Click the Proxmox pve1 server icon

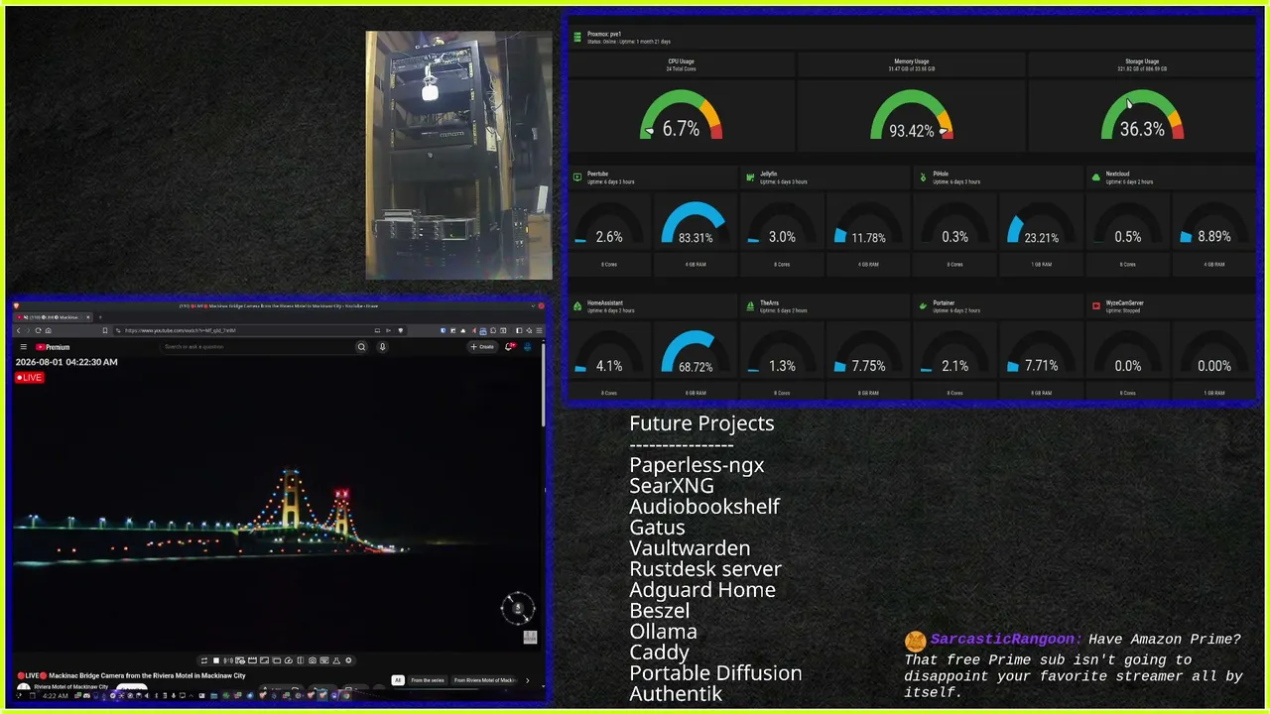pyautogui.click(x=576, y=37)
